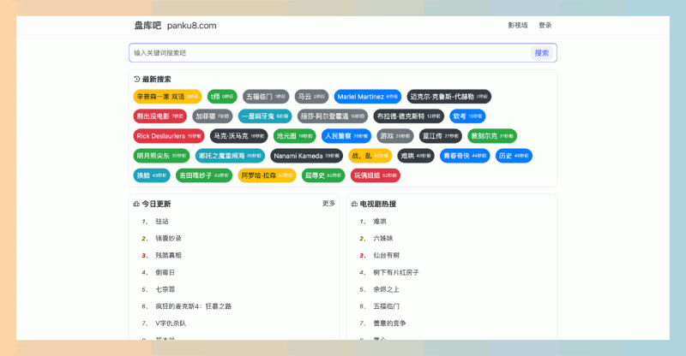The height and width of the screenshot is (356, 686).
Task: Select the 马云 search tag
Action: click(x=311, y=97)
